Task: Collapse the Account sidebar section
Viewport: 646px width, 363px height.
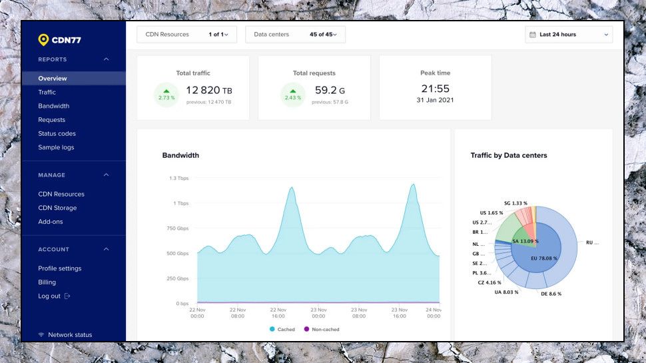Action: [x=107, y=249]
